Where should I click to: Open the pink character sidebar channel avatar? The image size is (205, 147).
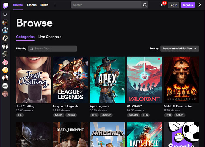5,62
